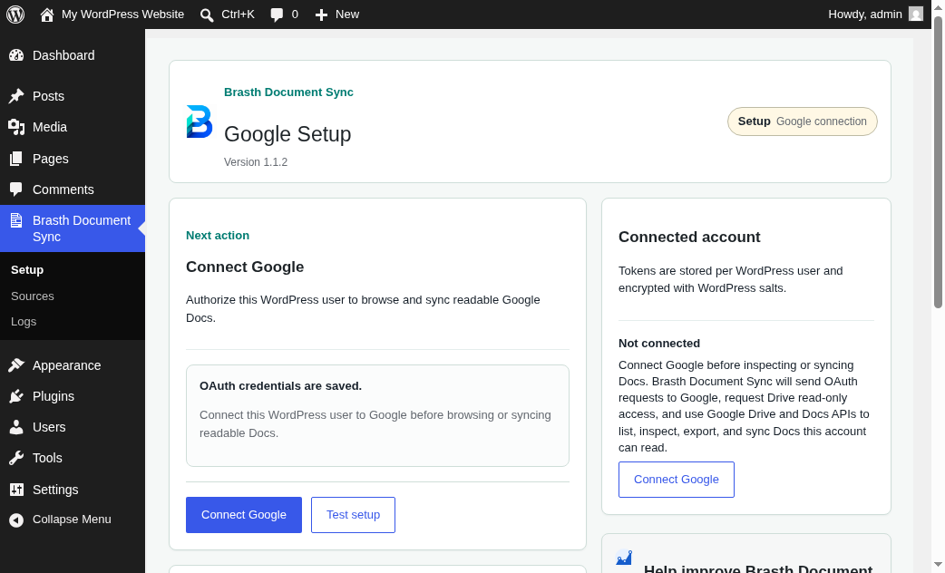Click the Users person icon

(x=16, y=427)
